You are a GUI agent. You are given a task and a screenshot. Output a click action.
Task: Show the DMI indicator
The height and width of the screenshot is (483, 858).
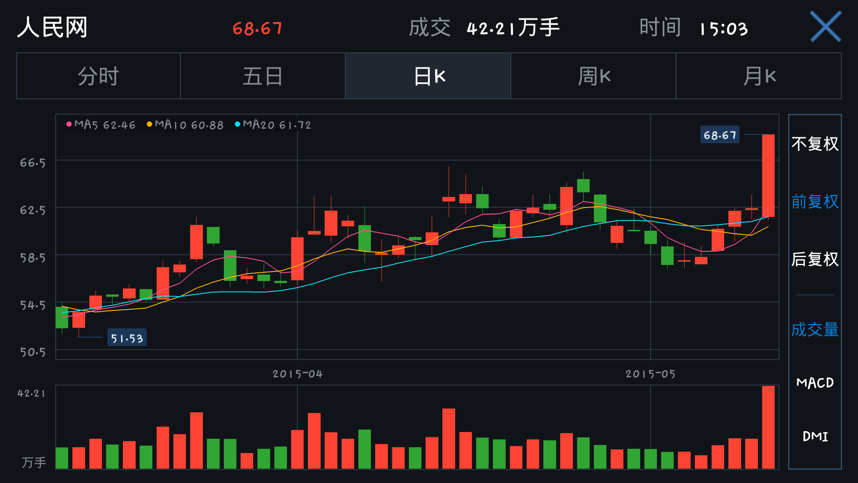pos(815,436)
